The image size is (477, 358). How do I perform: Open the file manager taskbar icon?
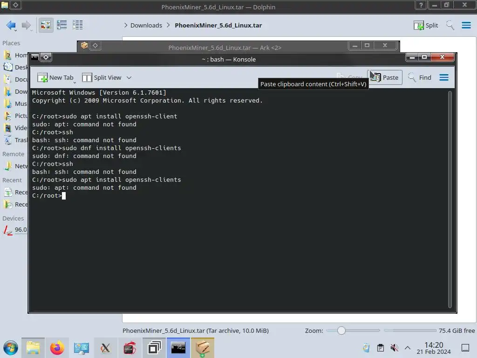tap(33, 348)
